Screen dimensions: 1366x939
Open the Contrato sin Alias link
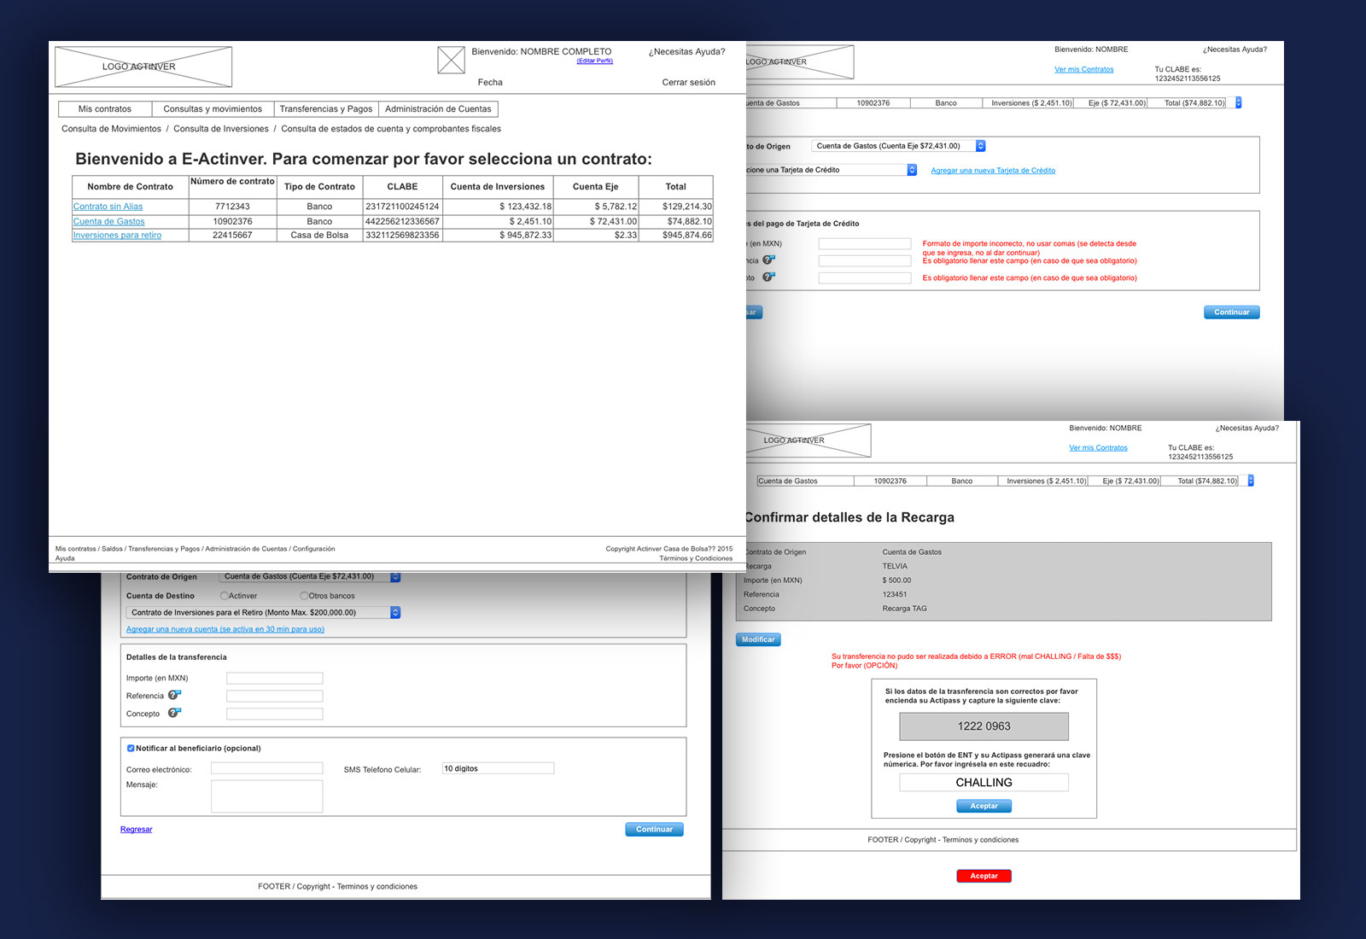[x=108, y=207]
